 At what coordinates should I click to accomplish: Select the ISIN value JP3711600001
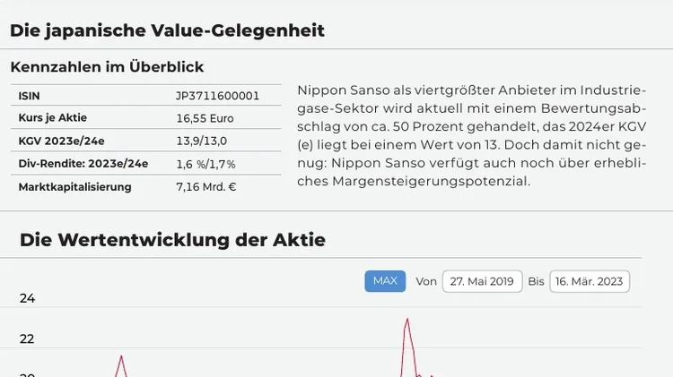(x=218, y=96)
